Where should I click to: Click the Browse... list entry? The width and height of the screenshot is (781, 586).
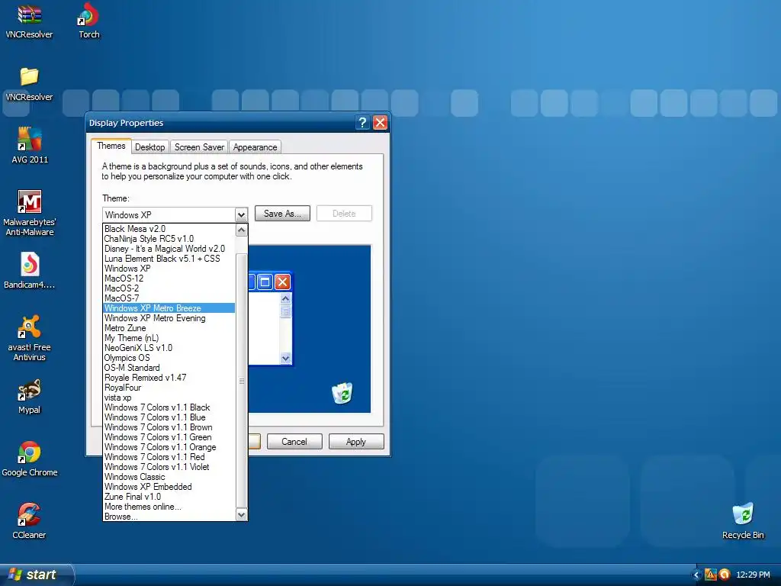169,517
